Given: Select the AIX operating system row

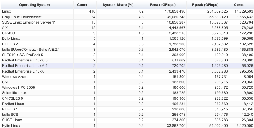Looking at the screenshot, I should [x=127, y=28].
